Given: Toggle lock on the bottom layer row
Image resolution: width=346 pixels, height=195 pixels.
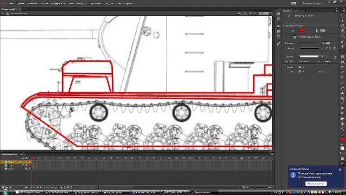Looking at the screenshot, I should (x=26, y=168).
